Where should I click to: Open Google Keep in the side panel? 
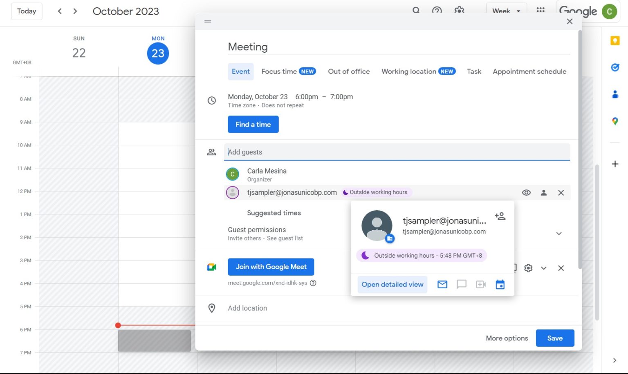615,40
